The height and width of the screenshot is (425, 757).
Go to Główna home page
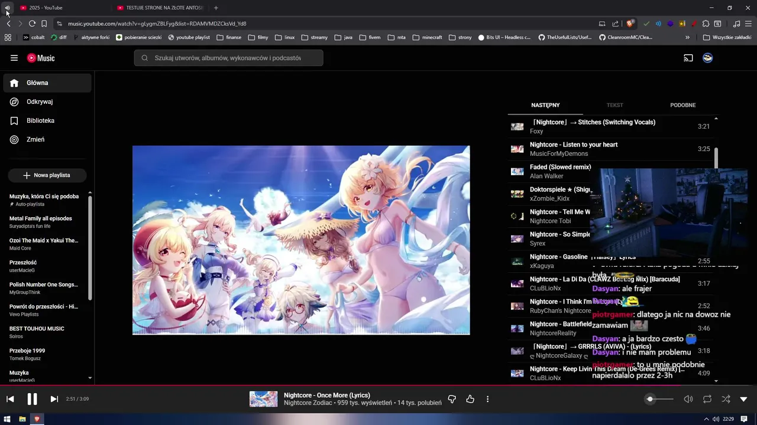coord(47,83)
